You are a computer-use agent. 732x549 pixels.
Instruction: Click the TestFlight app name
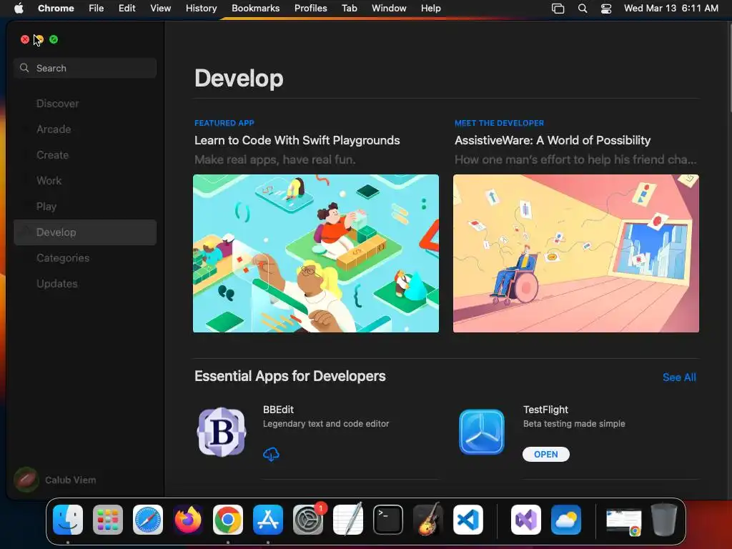coord(545,410)
